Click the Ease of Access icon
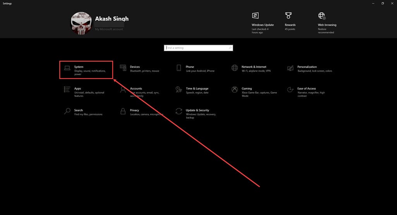This screenshot has width=397, height=215. [290, 89]
